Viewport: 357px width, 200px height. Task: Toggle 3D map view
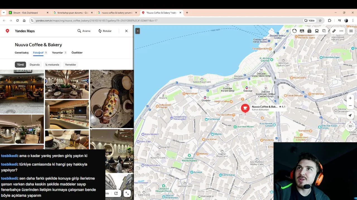(350, 126)
